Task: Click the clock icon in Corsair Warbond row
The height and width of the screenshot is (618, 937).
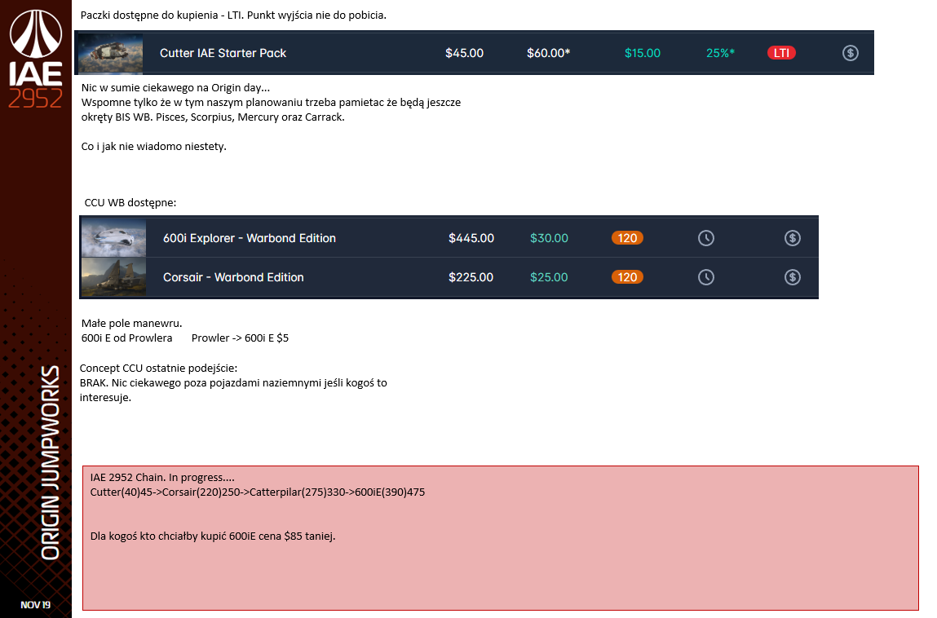Action: (706, 277)
